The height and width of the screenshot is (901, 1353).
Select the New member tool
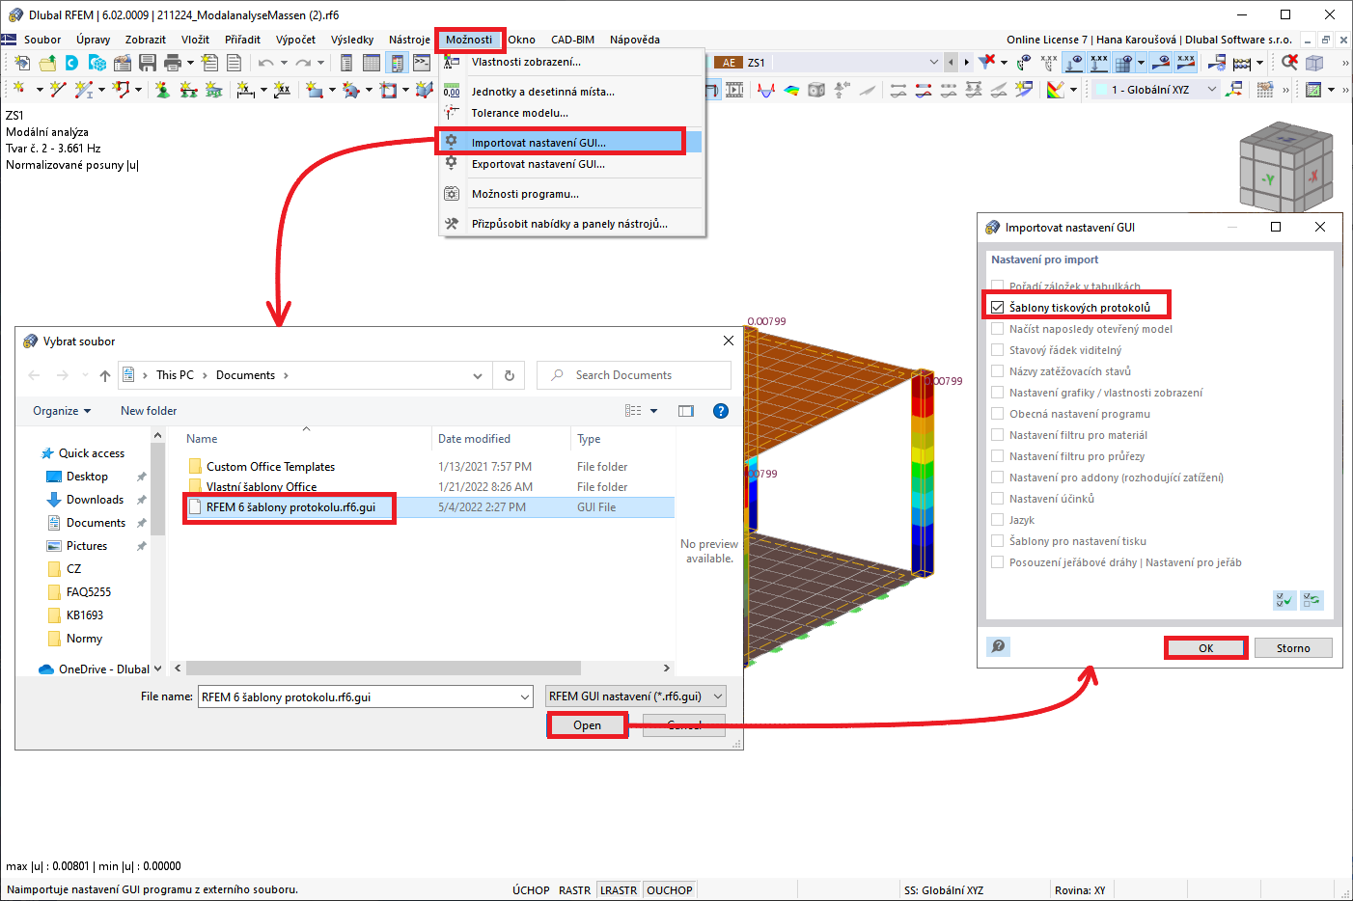(84, 90)
